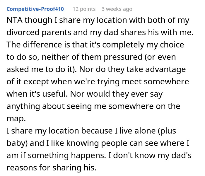The image size is (205, 176).
Task: Click the words when it's useful
Action: (37, 94)
